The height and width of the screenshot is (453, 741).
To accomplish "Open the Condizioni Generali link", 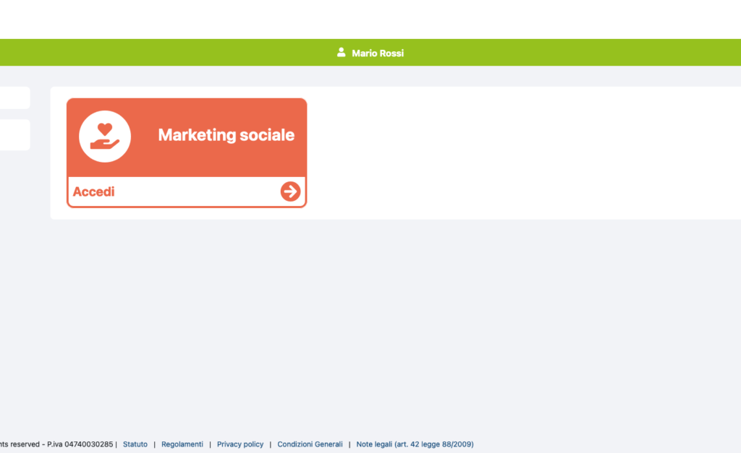I will coord(310,444).
